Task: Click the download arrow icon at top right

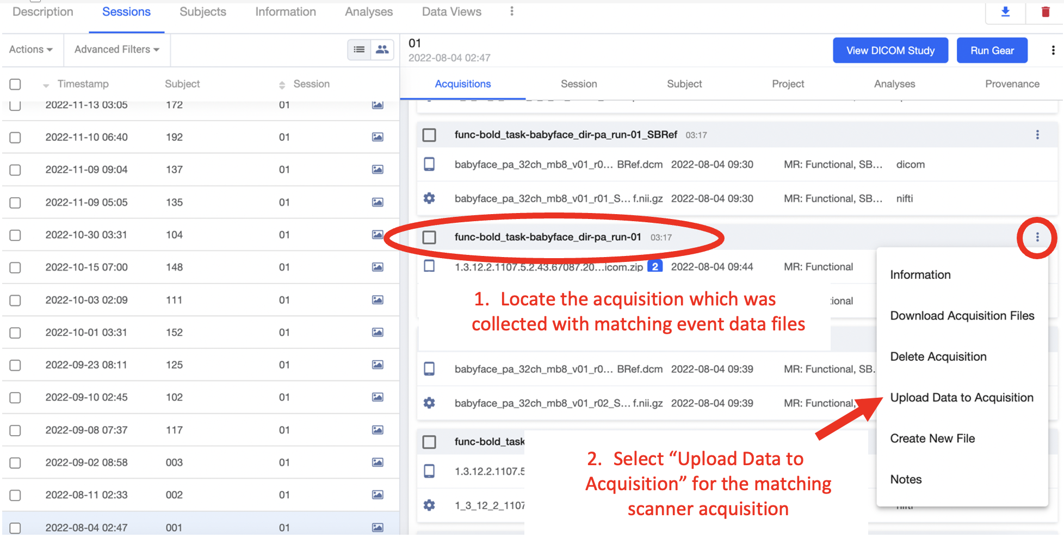Action: tap(1005, 12)
